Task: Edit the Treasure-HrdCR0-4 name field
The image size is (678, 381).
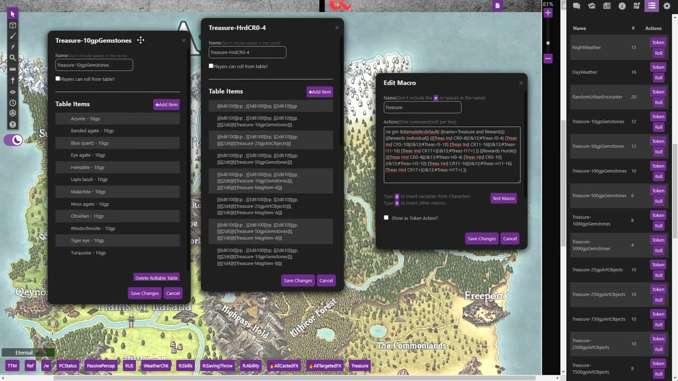Action: click(247, 52)
